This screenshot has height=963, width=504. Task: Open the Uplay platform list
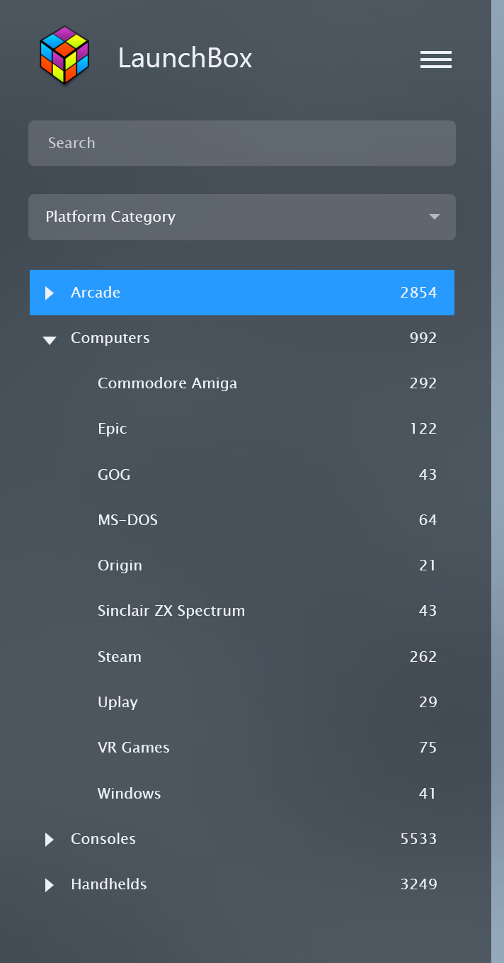coord(242,702)
